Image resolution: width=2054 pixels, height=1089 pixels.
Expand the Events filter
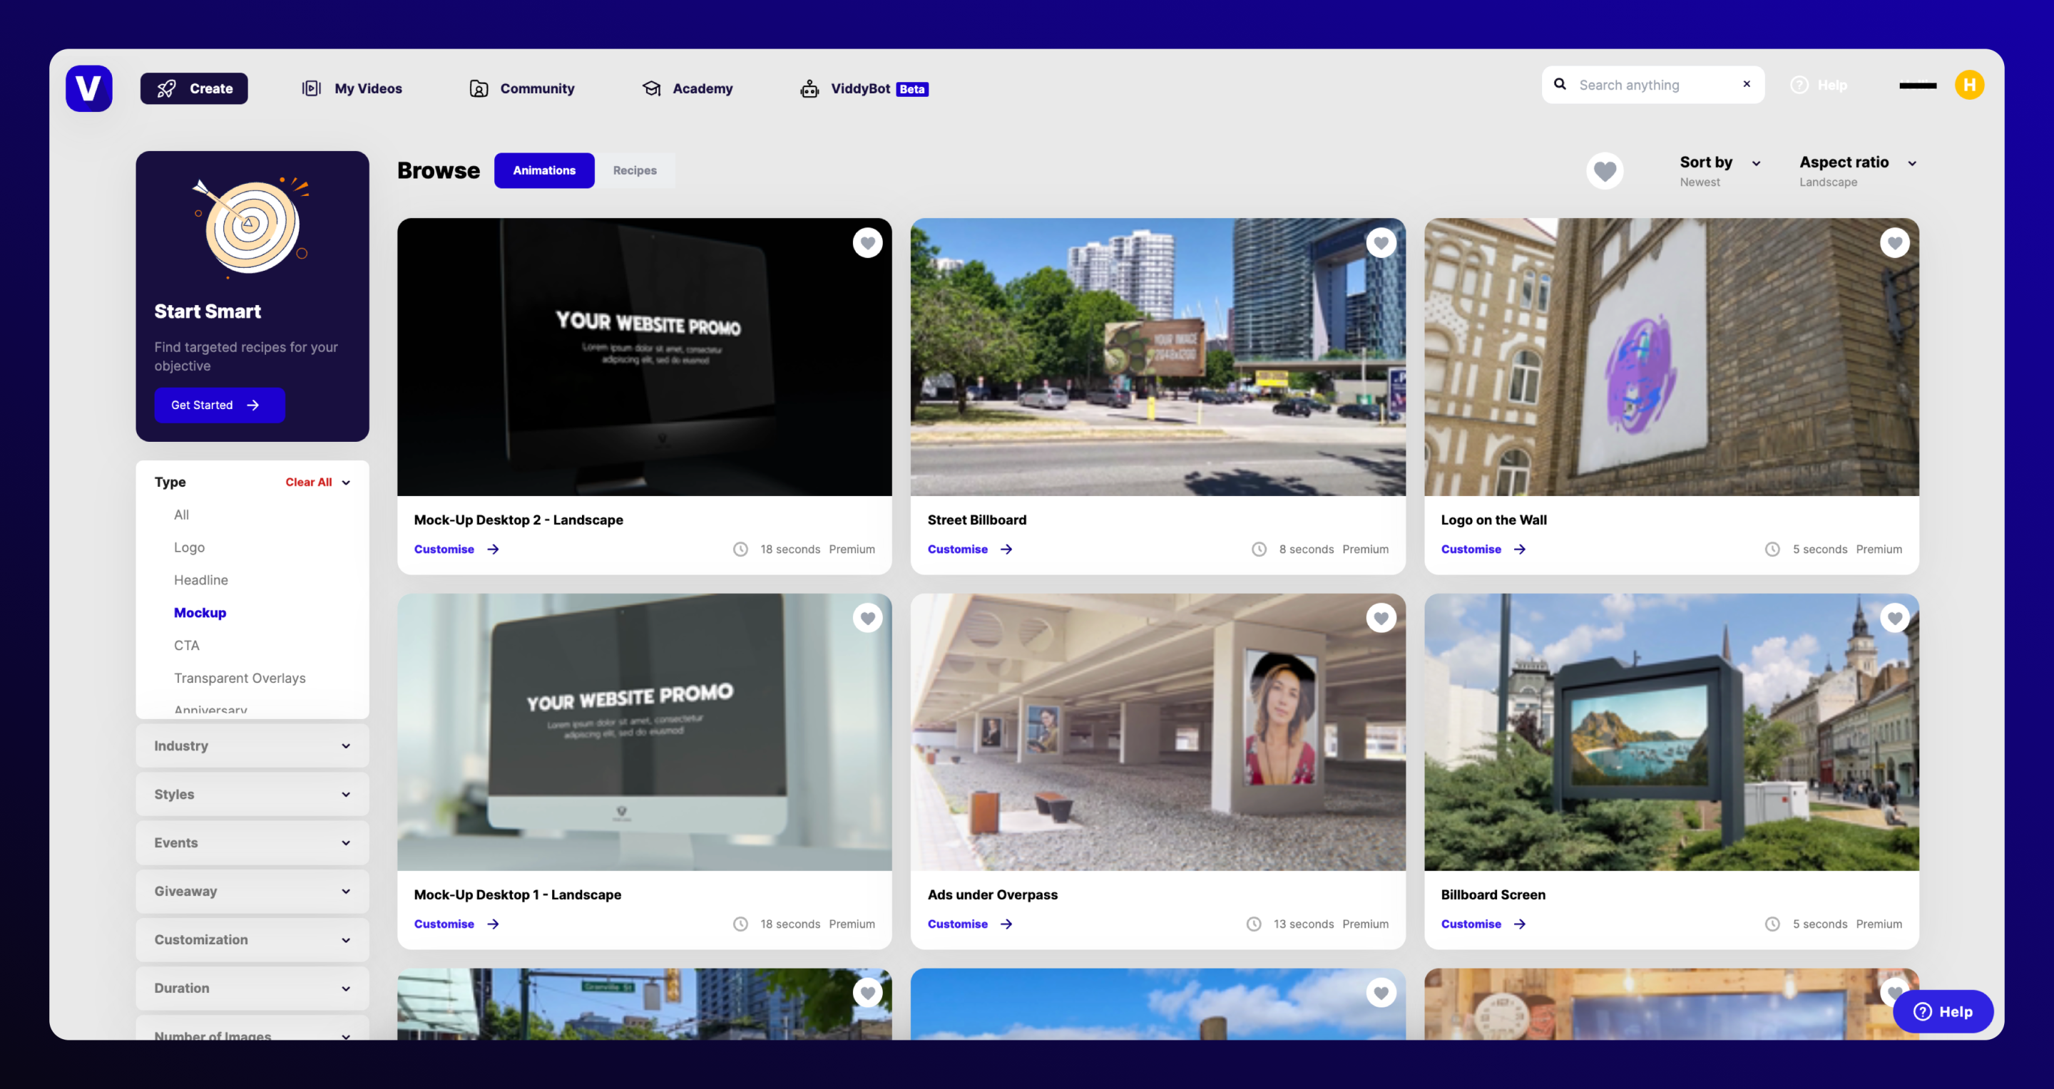pyautogui.click(x=252, y=843)
